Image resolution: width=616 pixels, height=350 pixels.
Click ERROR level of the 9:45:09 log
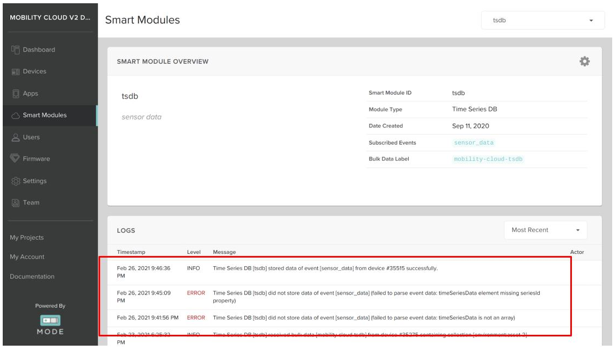[x=196, y=293]
